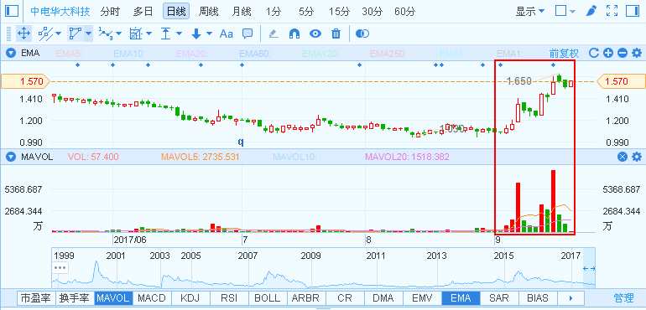Open EMA indicator settings gear
This screenshot has height=310, width=646.
point(637,53)
